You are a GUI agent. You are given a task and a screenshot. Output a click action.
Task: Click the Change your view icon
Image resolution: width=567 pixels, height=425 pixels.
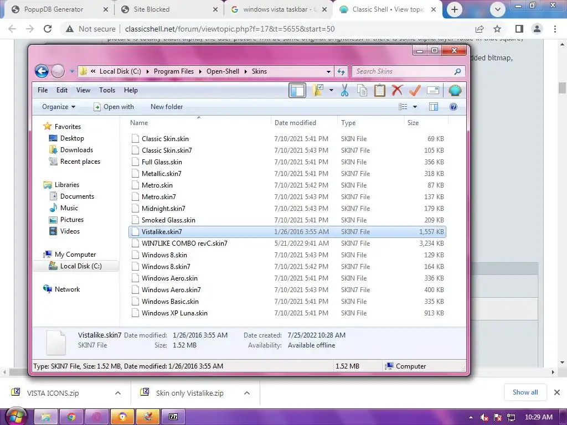click(x=403, y=107)
